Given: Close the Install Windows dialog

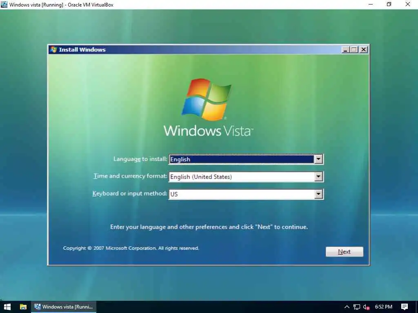Looking at the screenshot, I should (x=363, y=50).
